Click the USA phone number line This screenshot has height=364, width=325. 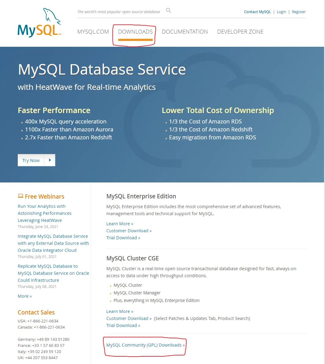[x=38, y=321]
